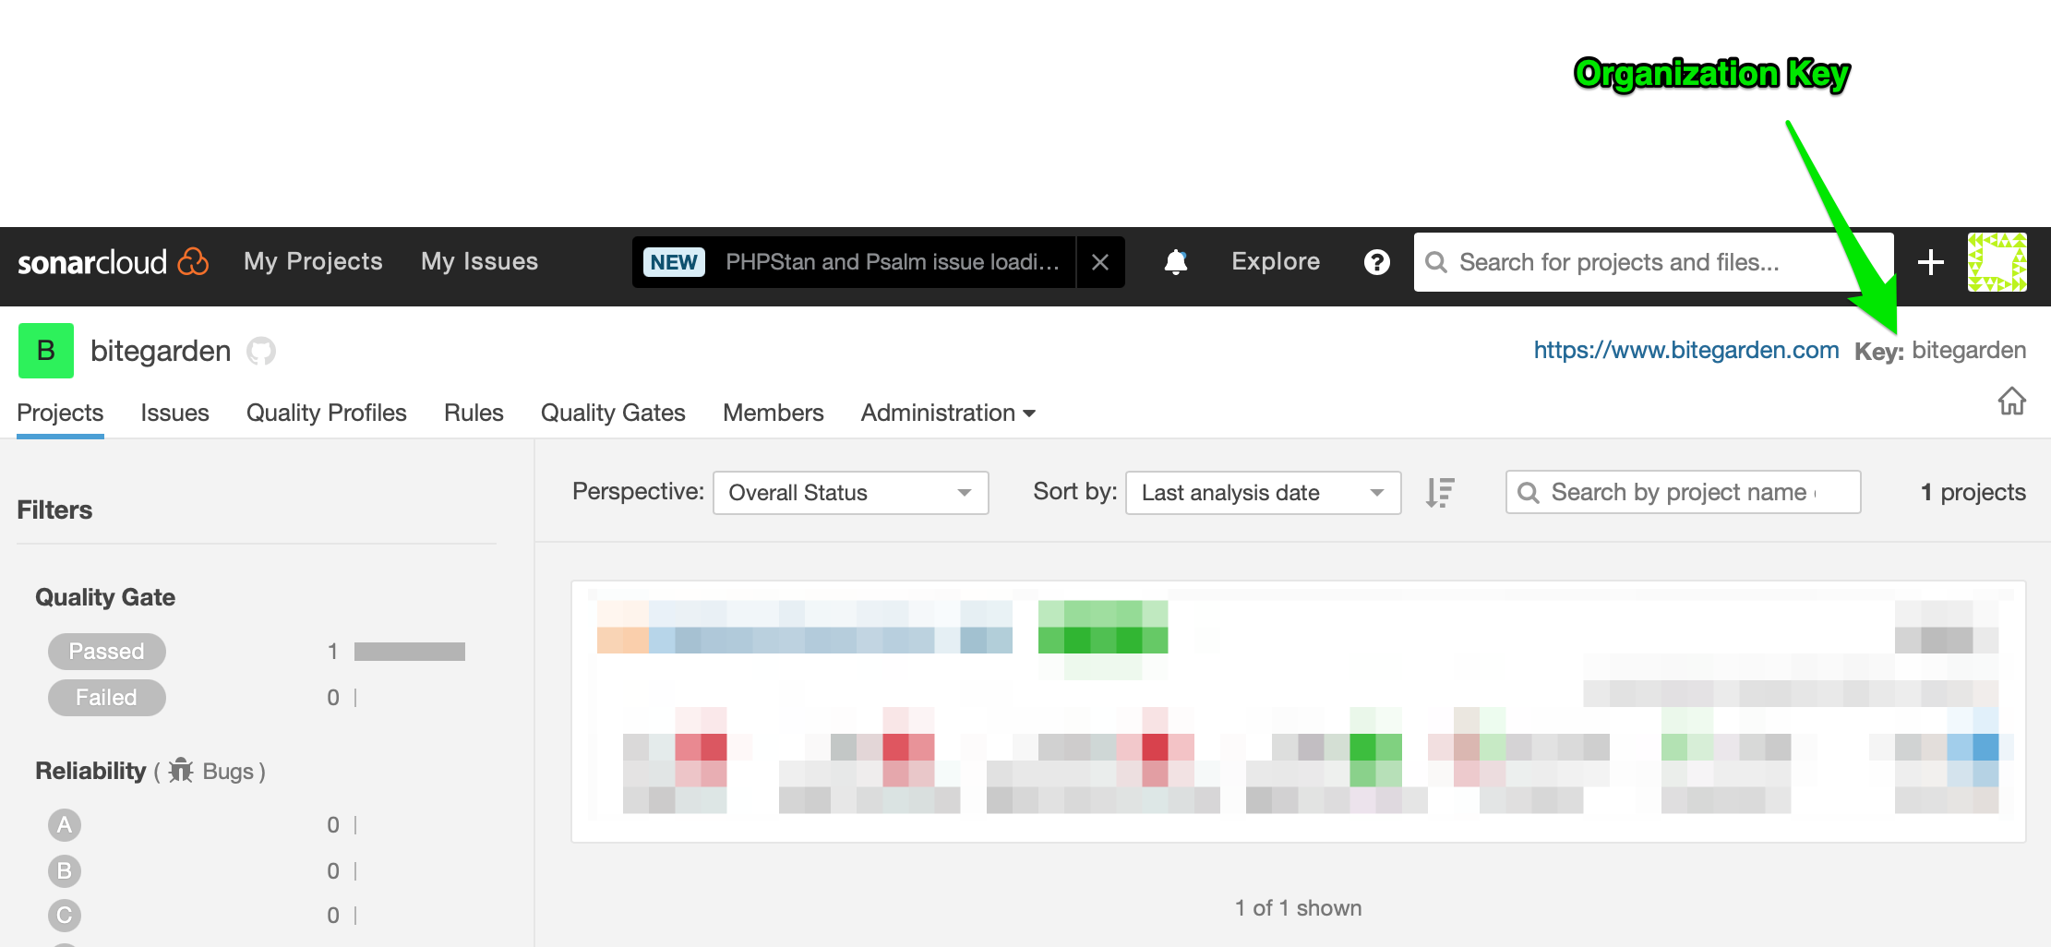The image size is (2051, 947).
Task: Open the Perspective Overall Status dropdown
Action: click(850, 493)
